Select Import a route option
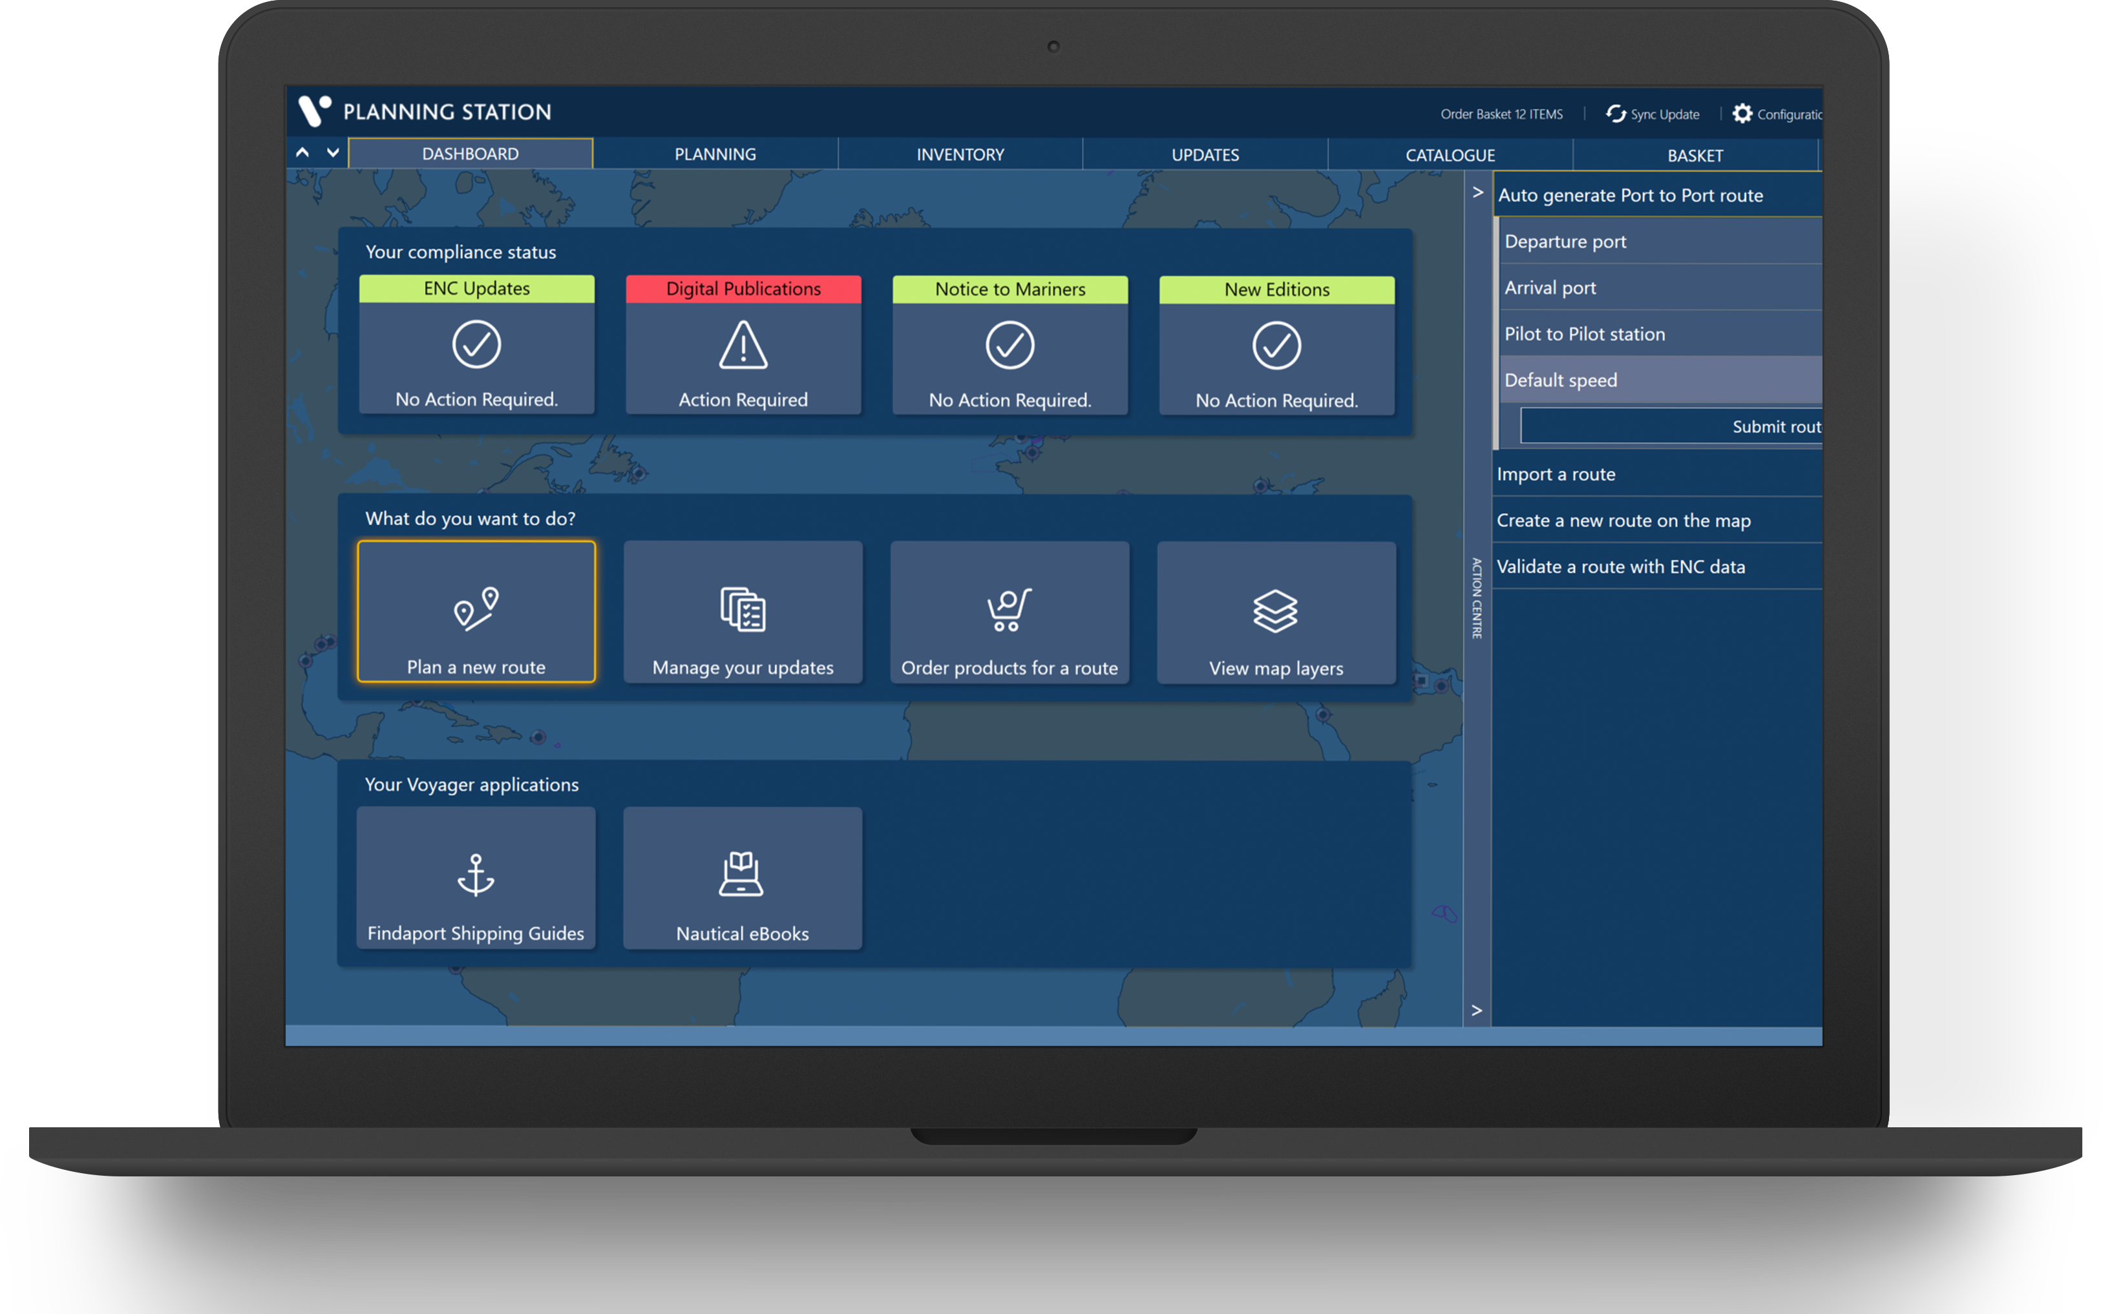This screenshot has height=1314, width=2103. (1556, 474)
